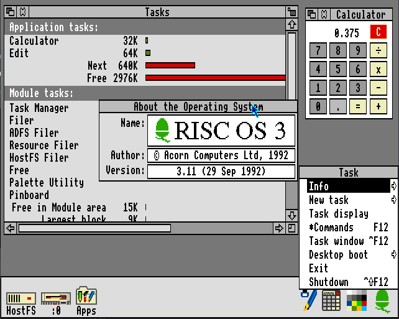
Task: Click the Tasks window right scroll arrow
Action: pyautogui.click(x=279, y=228)
